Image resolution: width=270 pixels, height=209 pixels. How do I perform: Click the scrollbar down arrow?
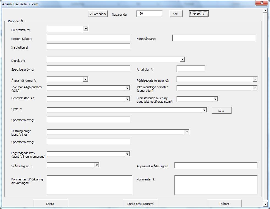click(265, 204)
